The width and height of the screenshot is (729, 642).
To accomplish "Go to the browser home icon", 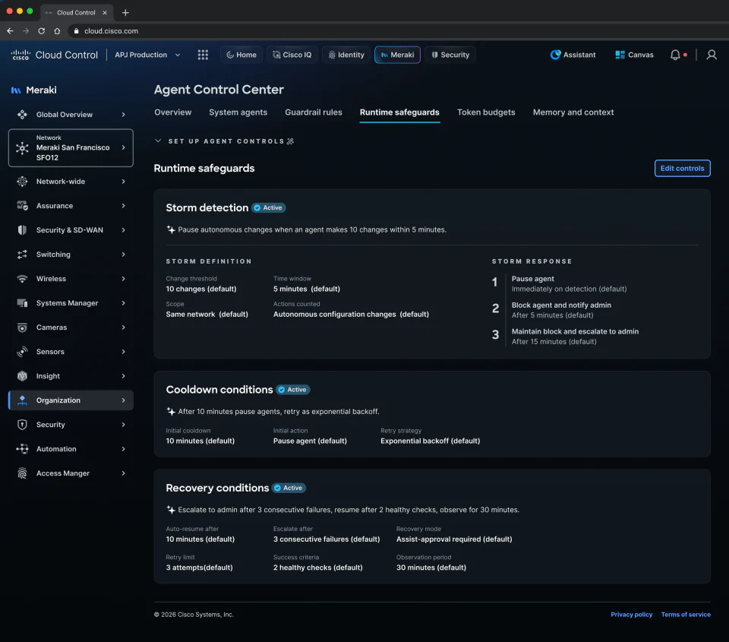I will pyautogui.click(x=57, y=30).
